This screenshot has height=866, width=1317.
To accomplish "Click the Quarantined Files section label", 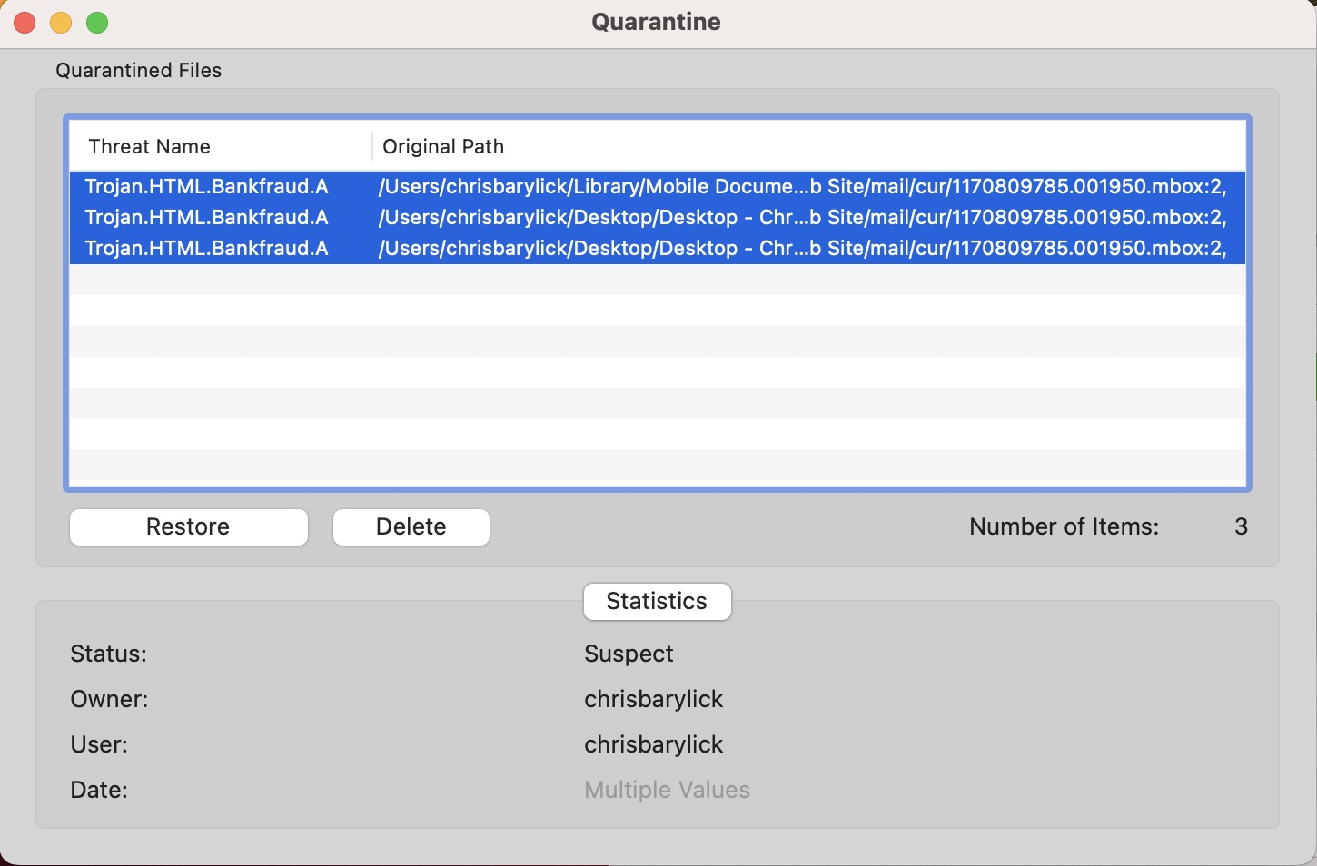I will click(138, 71).
